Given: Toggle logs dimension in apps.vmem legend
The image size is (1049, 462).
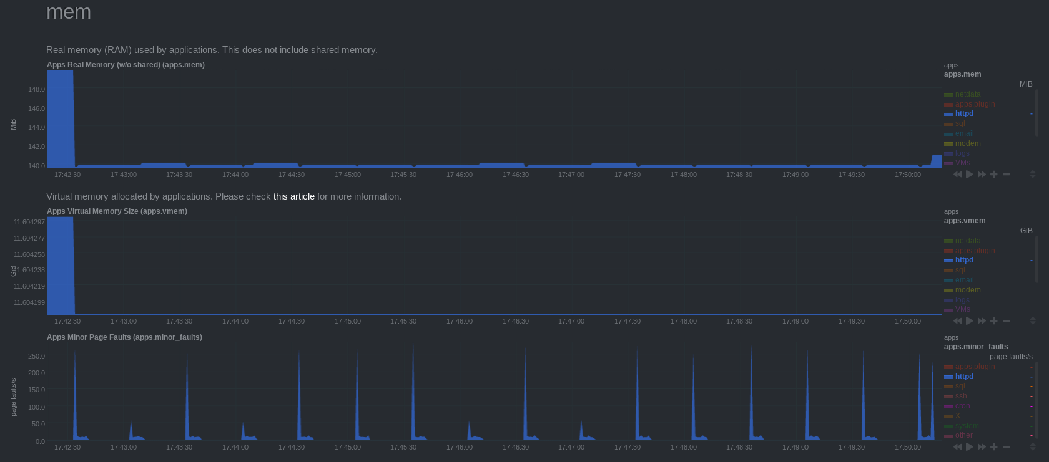Looking at the screenshot, I should (962, 300).
